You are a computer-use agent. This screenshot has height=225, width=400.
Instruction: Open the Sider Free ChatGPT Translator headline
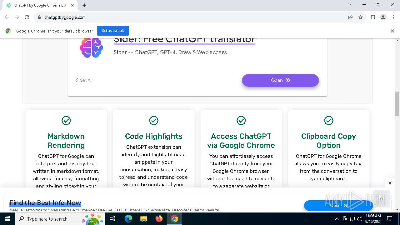(184, 40)
